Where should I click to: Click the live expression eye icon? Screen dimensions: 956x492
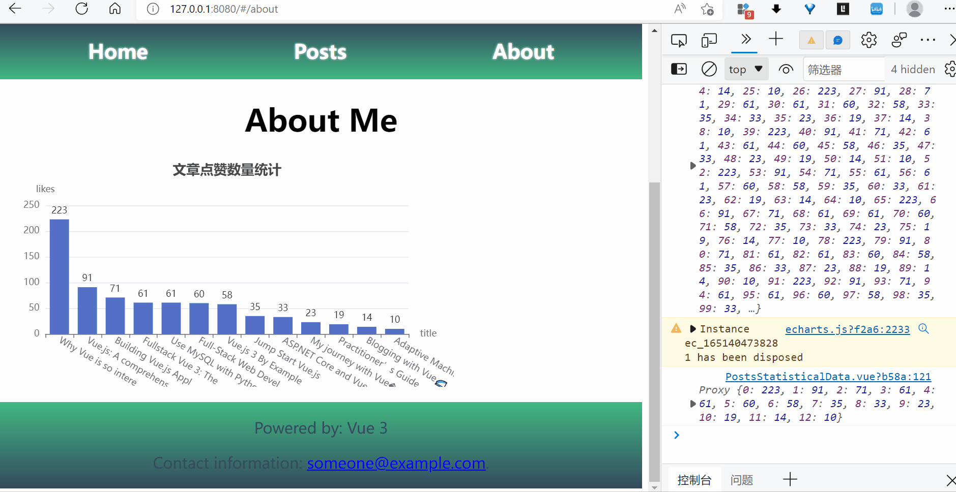click(x=786, y=69)
